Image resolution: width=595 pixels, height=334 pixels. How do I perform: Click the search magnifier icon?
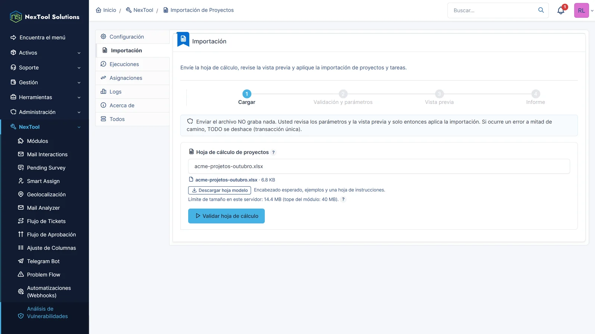pyautogui.click(x=541, y=10)
